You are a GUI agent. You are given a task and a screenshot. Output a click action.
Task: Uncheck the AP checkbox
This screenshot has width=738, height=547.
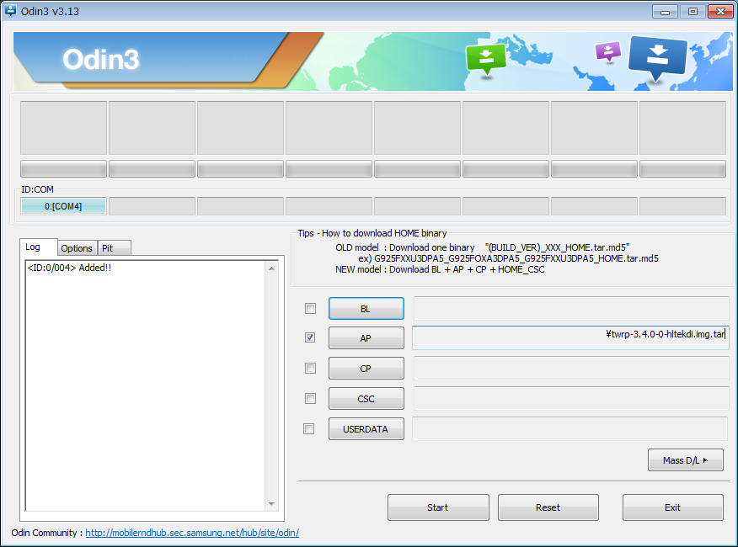click(x=310, y=337)
